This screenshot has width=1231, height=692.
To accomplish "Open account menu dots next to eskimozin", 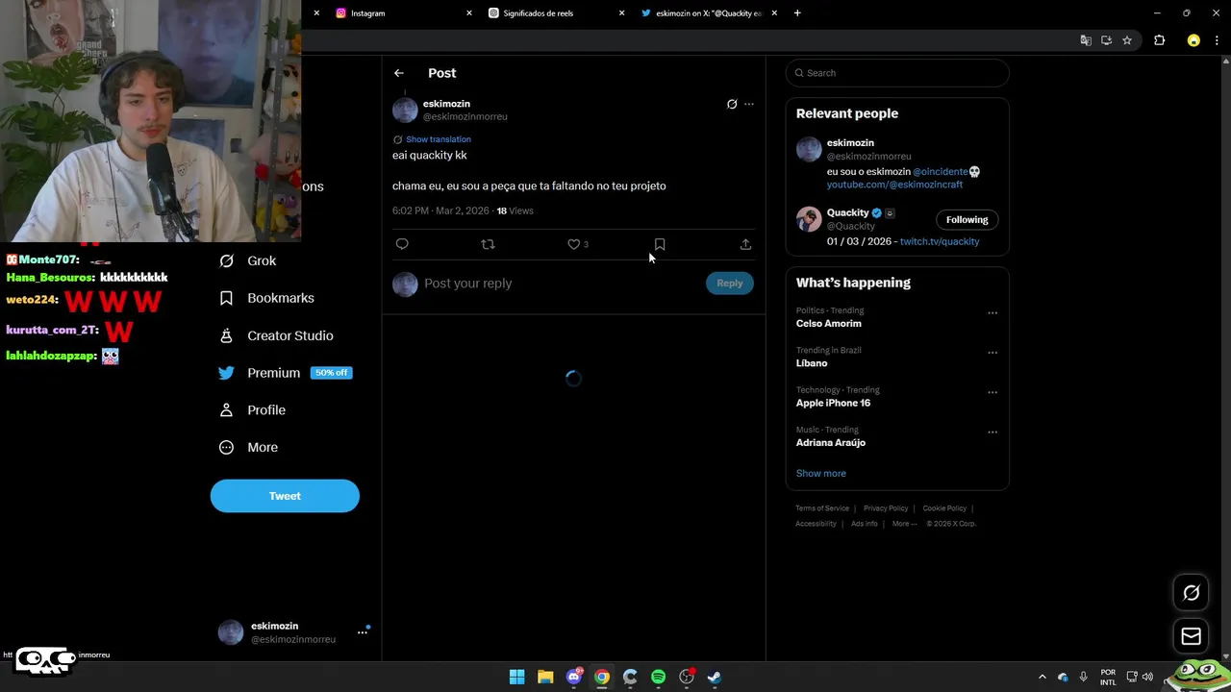I will [x=363, y=632].
